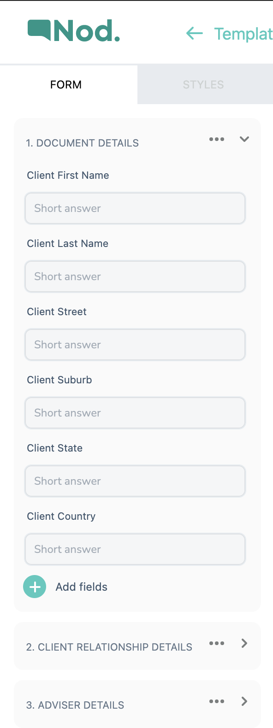This screenshot has height=728, width=273.
Task: Focus the Client Suburb input field
Action: 135,413
